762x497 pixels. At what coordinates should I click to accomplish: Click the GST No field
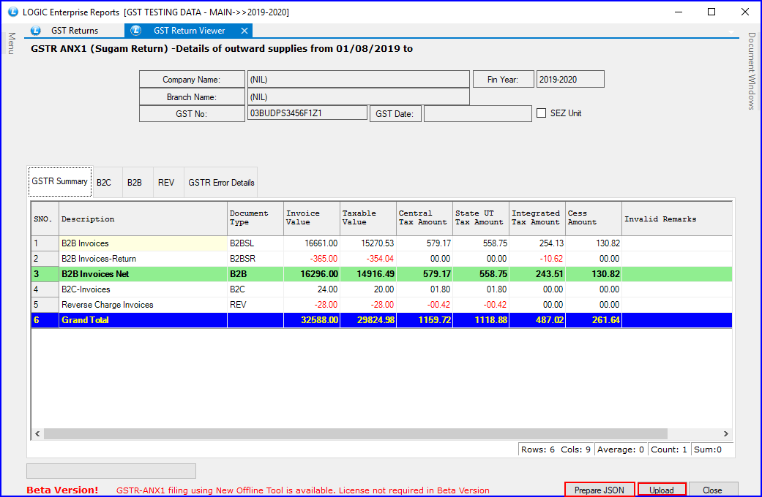(307, 113)
